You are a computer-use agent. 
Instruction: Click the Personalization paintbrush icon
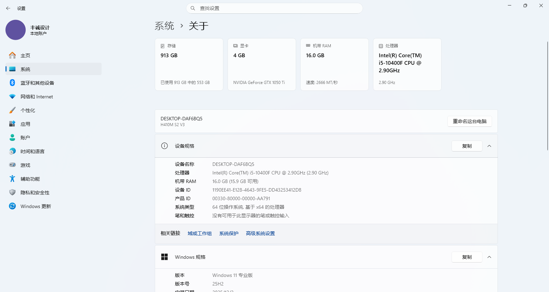(12, 110)
